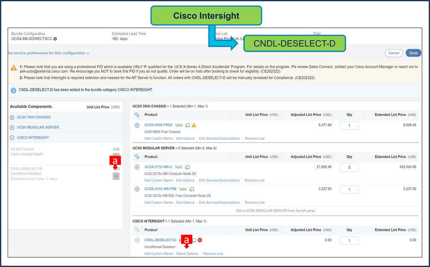The image size is (430, 267).
Task: Click Edit Options under UCSX-215C-M8-FRE
Action: coord(186,202)
